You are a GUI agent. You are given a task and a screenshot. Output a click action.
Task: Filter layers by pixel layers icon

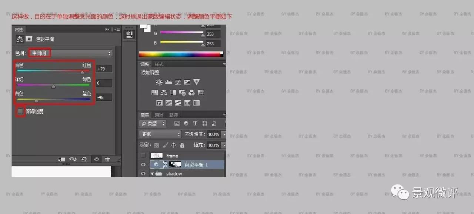(x=177, y=124)
